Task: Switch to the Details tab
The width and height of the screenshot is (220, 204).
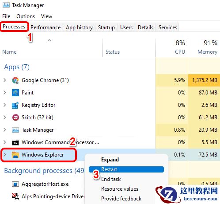Action: (x=145, y=27)
